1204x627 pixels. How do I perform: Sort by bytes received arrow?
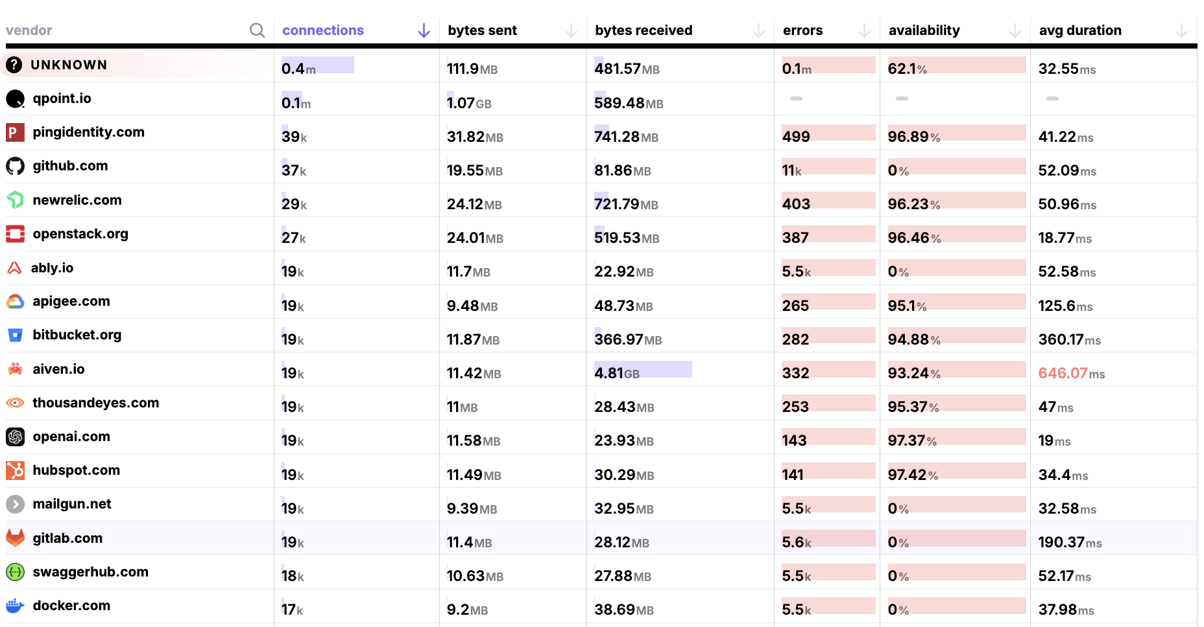[x=758, y=30]
